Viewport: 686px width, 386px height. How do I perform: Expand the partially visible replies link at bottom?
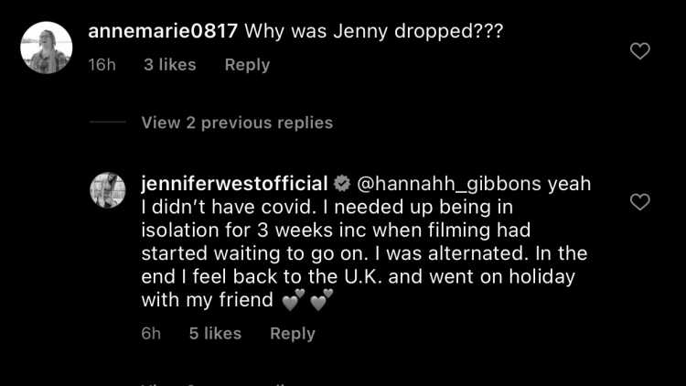pyautogui.click(x=214, y=384)
